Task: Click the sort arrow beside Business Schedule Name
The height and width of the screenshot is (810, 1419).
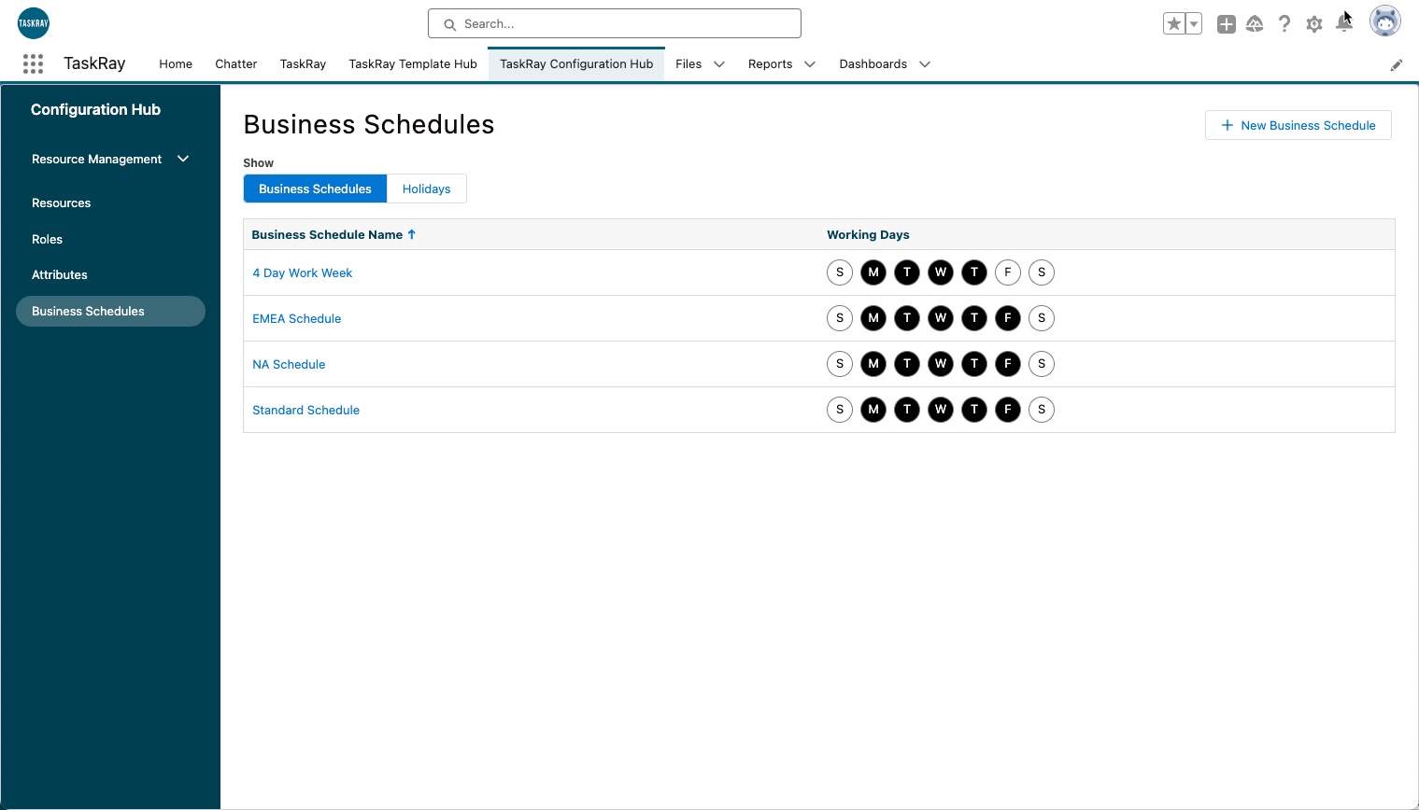Action: [411, 234]
